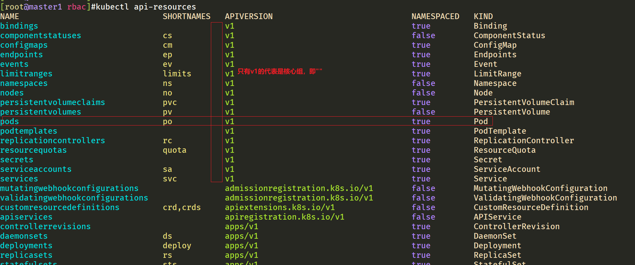This screenshot has width=635, height=265.
Task: Click the 'apiregistration.k8s.io/v1' apiversion
Action: (285, 217)
